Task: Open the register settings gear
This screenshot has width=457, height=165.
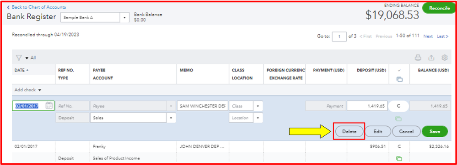Action: point(445,58)
